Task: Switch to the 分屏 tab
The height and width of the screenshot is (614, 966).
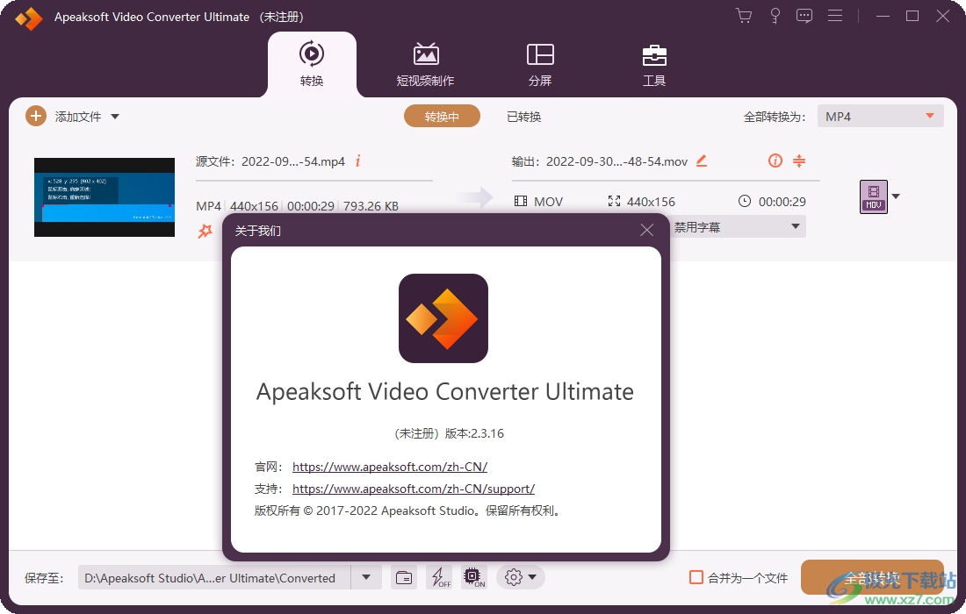Action: pos(540,64)
